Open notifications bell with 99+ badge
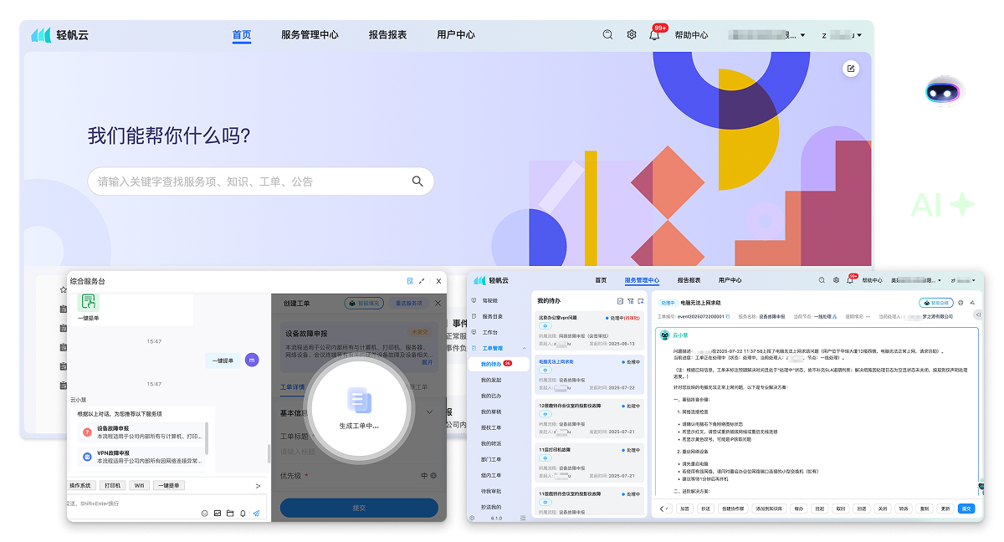The height and width of the screenshot is (542, 1004). click(654, 35)
